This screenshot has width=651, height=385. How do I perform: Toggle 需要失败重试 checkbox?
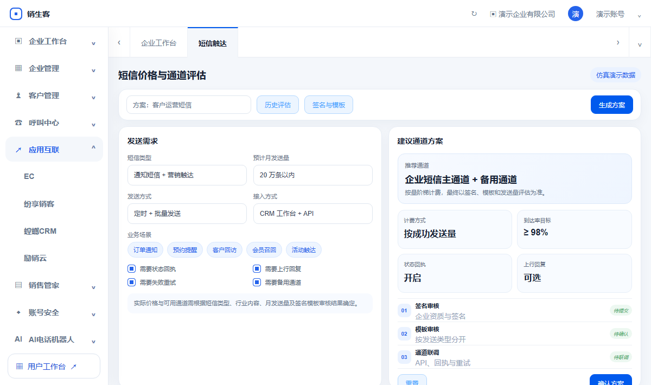[131, 282]
